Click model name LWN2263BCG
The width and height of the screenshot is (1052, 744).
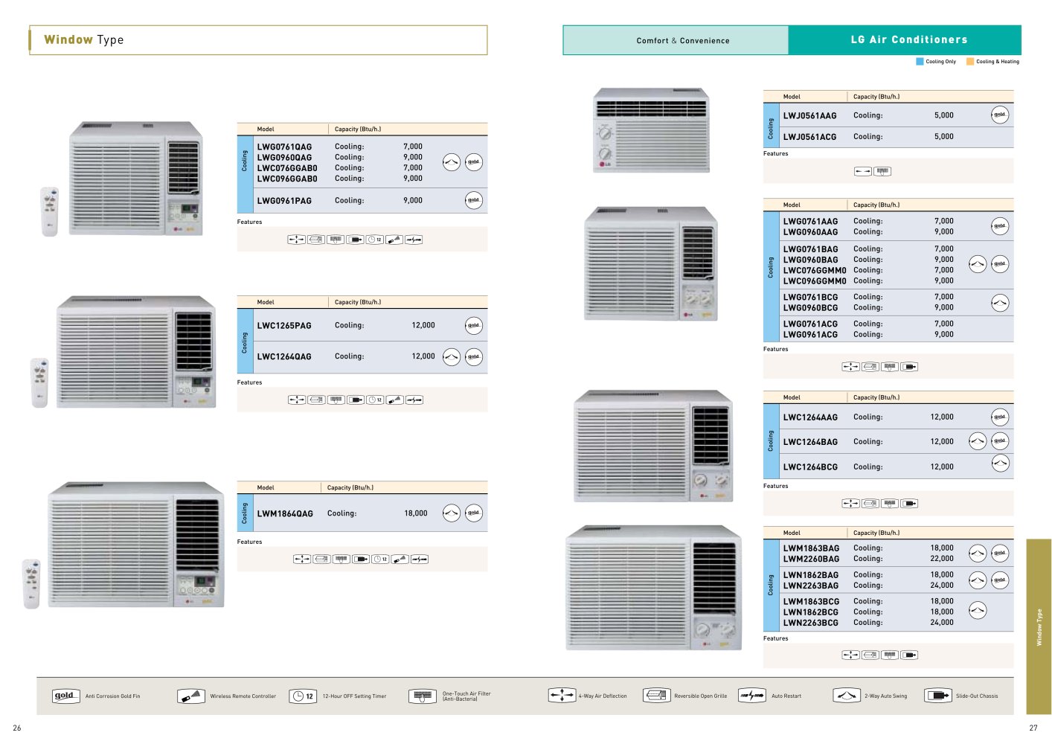(811, 623)
